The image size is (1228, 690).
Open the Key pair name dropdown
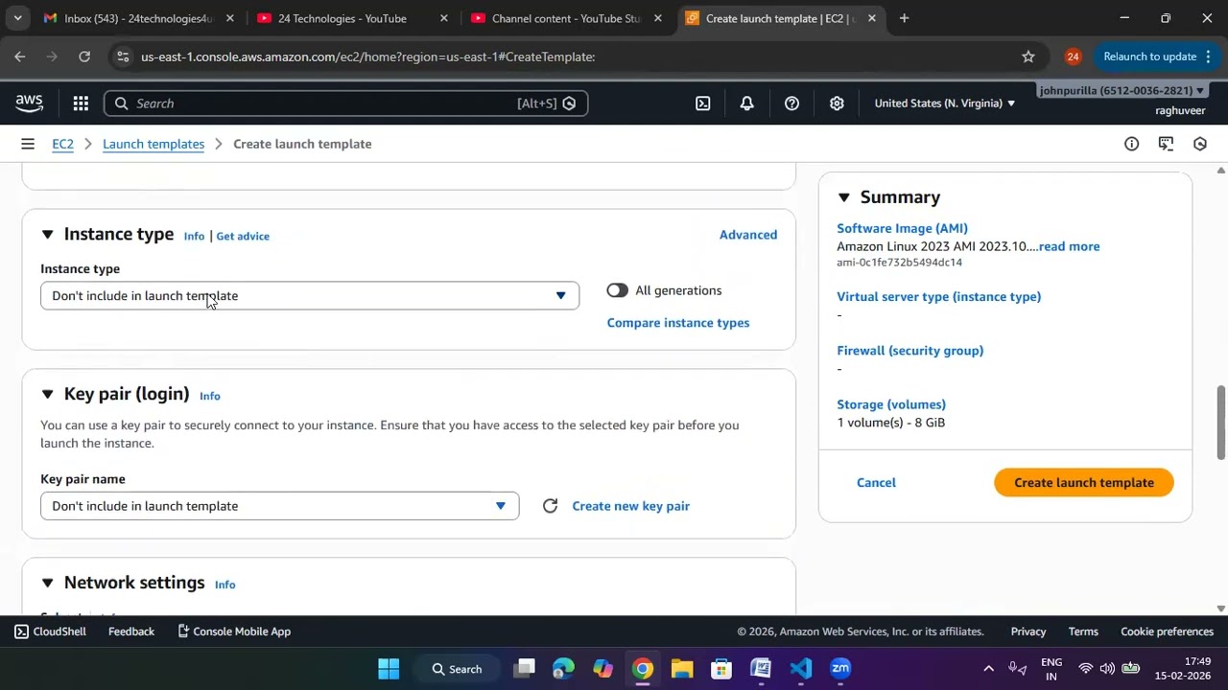coord(280,506)
